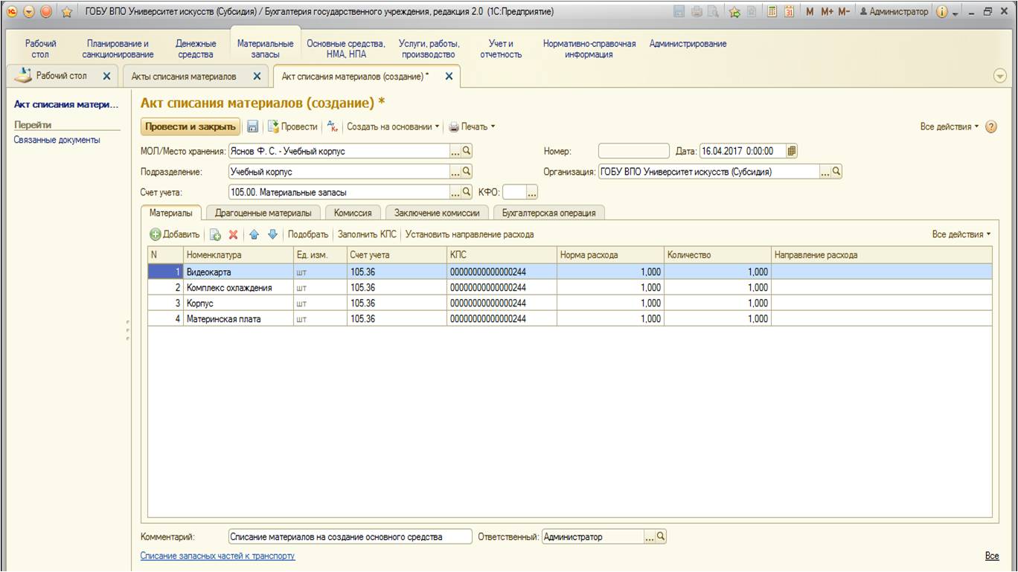Image resolution: width=1018 pixels, height=572 pixels.
Task: Click the favorites star icon left of the window title
Action: pos(65,12)
